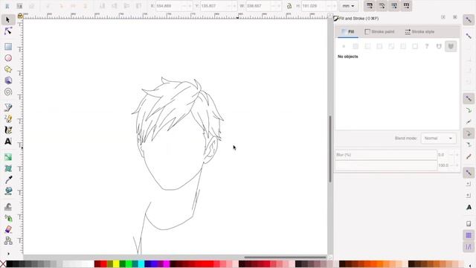Open the mm units dropdown
The height and width of the screenshot is (268, 476).
pyautogui.click(x=349, y=6)
